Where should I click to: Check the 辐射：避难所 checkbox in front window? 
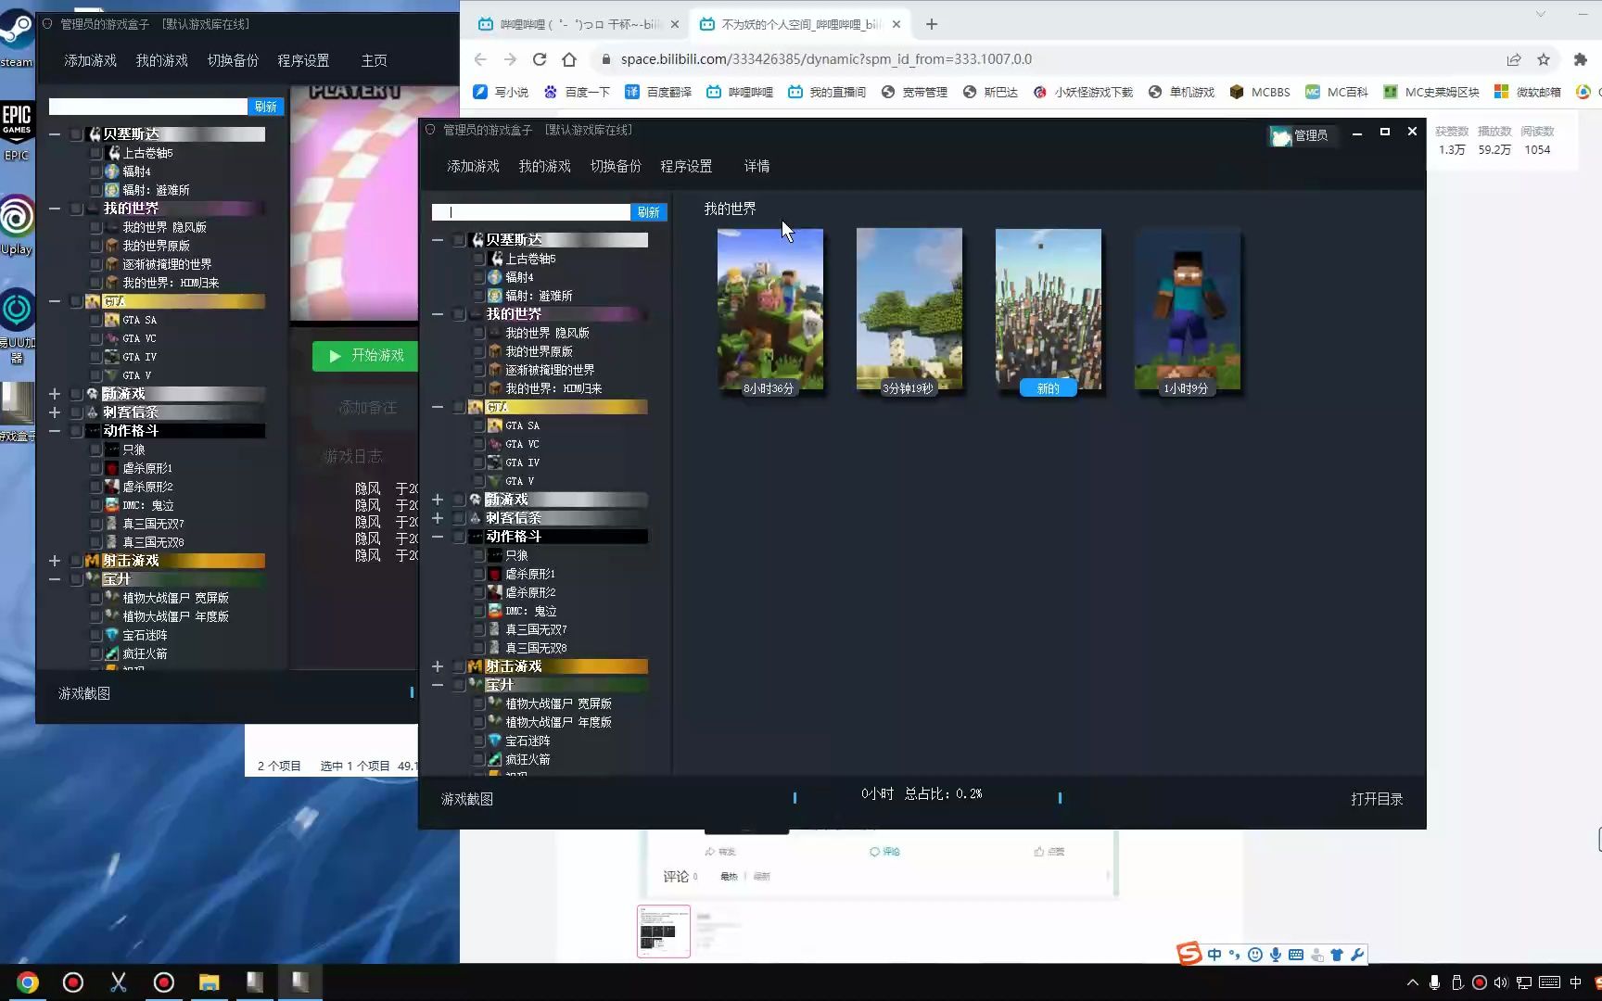[x=478, y=296]
